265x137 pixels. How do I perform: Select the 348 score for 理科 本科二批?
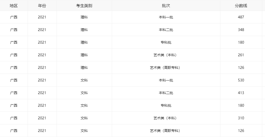click(x=241, y=30)
